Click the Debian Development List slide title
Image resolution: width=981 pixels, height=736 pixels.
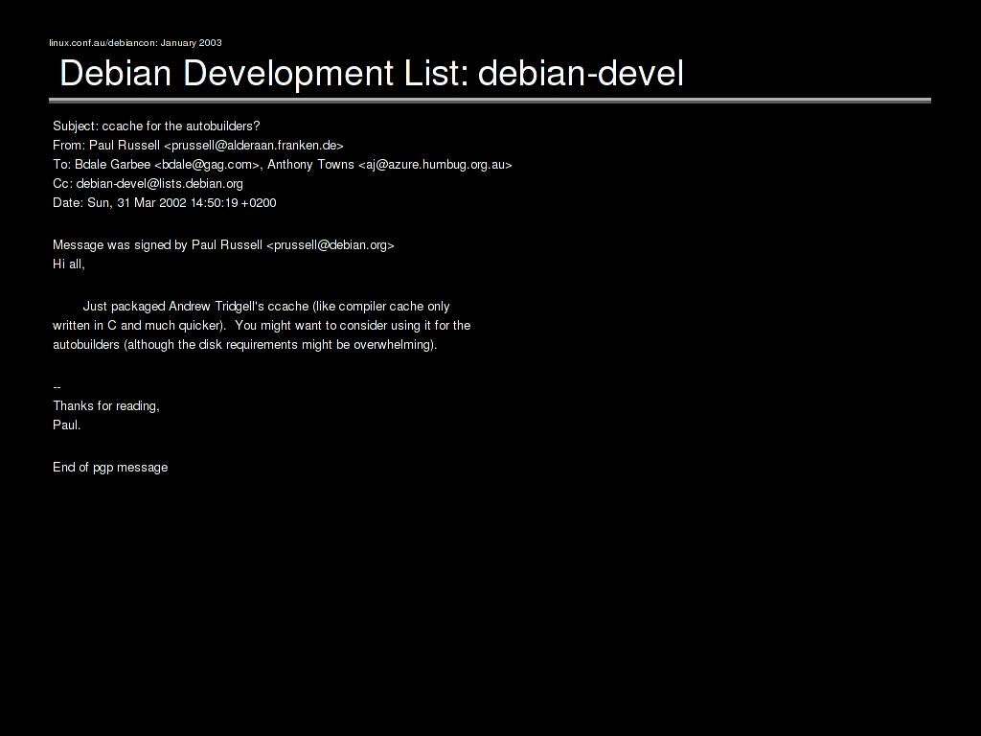click(x=371, y=73)
